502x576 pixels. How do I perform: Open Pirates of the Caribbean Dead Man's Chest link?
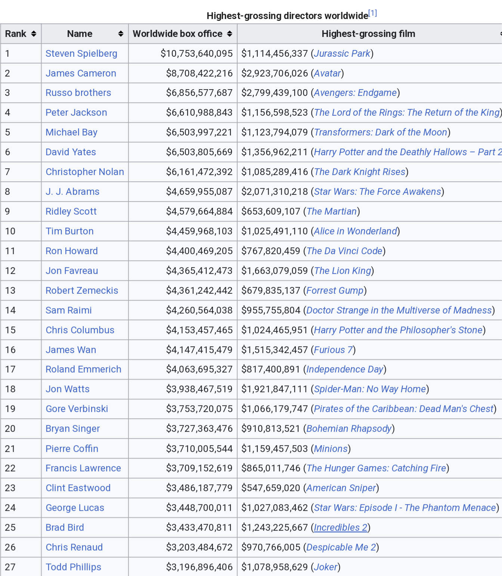point(404,409)
